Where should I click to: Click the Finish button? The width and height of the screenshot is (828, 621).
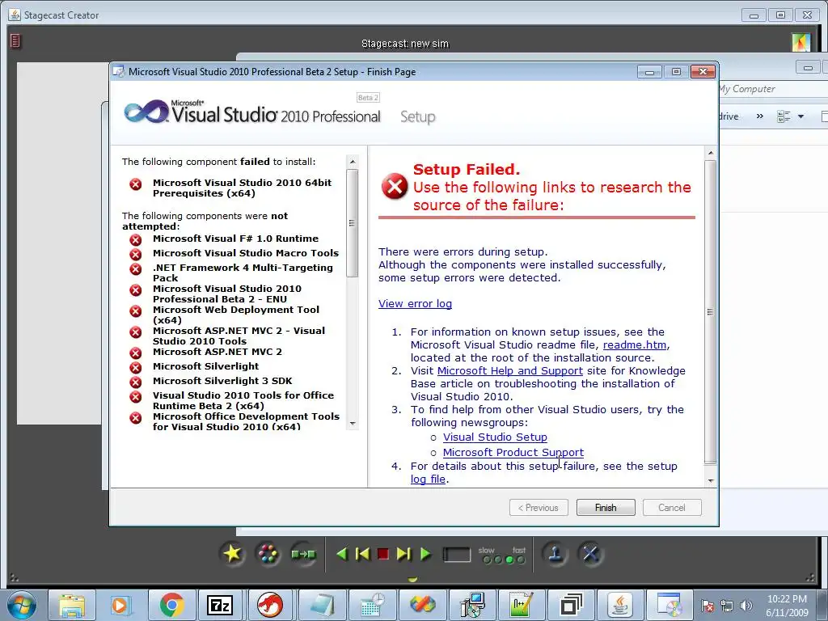point(606,508)
